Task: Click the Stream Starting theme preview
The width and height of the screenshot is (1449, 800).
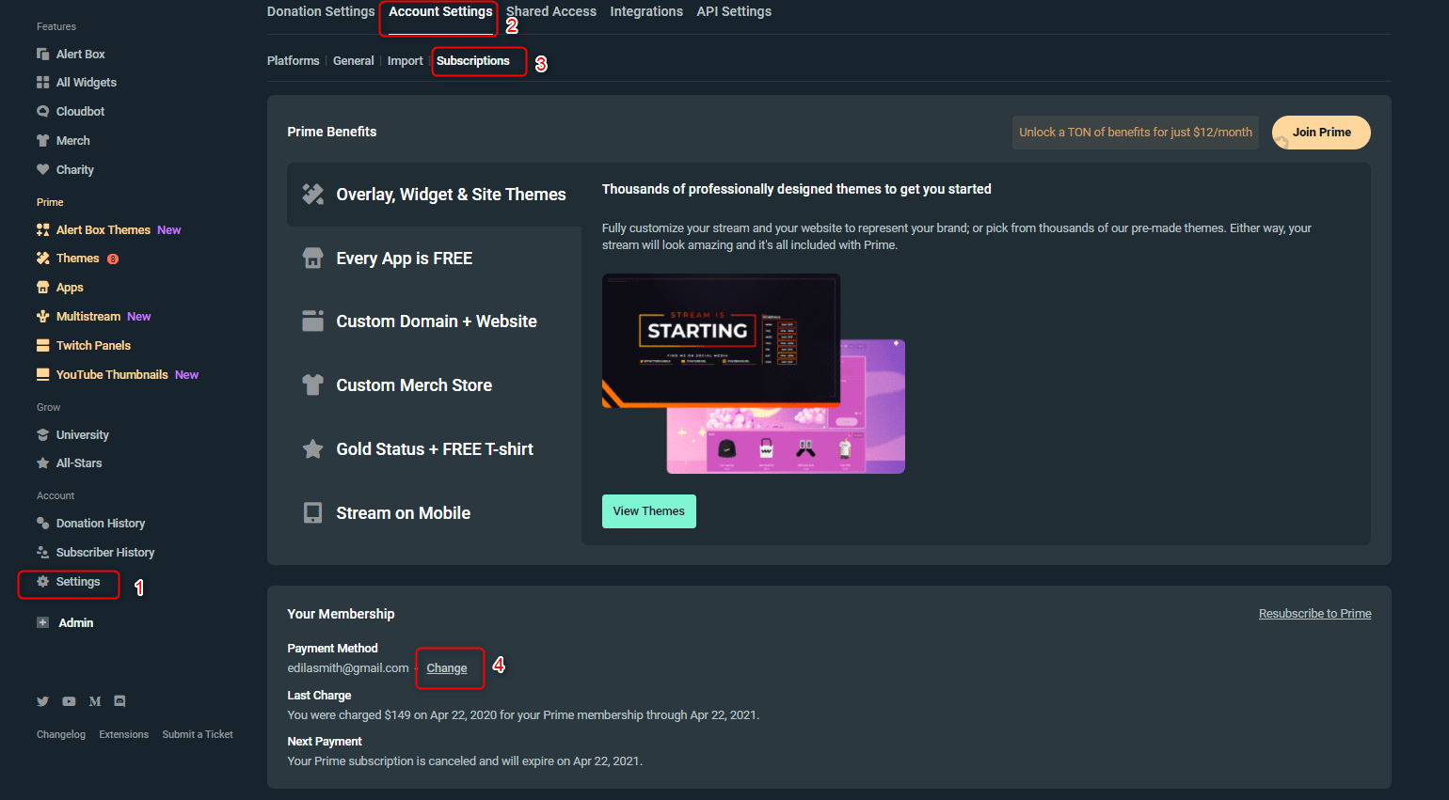Action: (721, 340)
